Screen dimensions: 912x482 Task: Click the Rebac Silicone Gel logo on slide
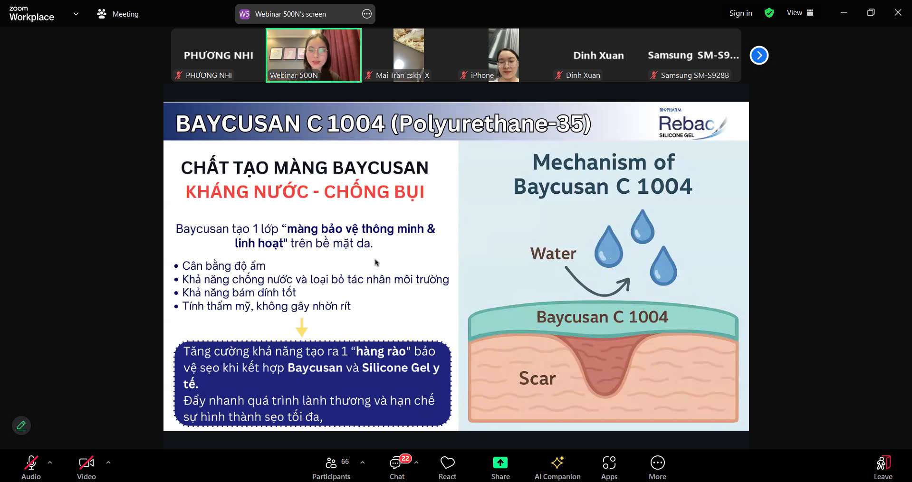pos(692,123)
